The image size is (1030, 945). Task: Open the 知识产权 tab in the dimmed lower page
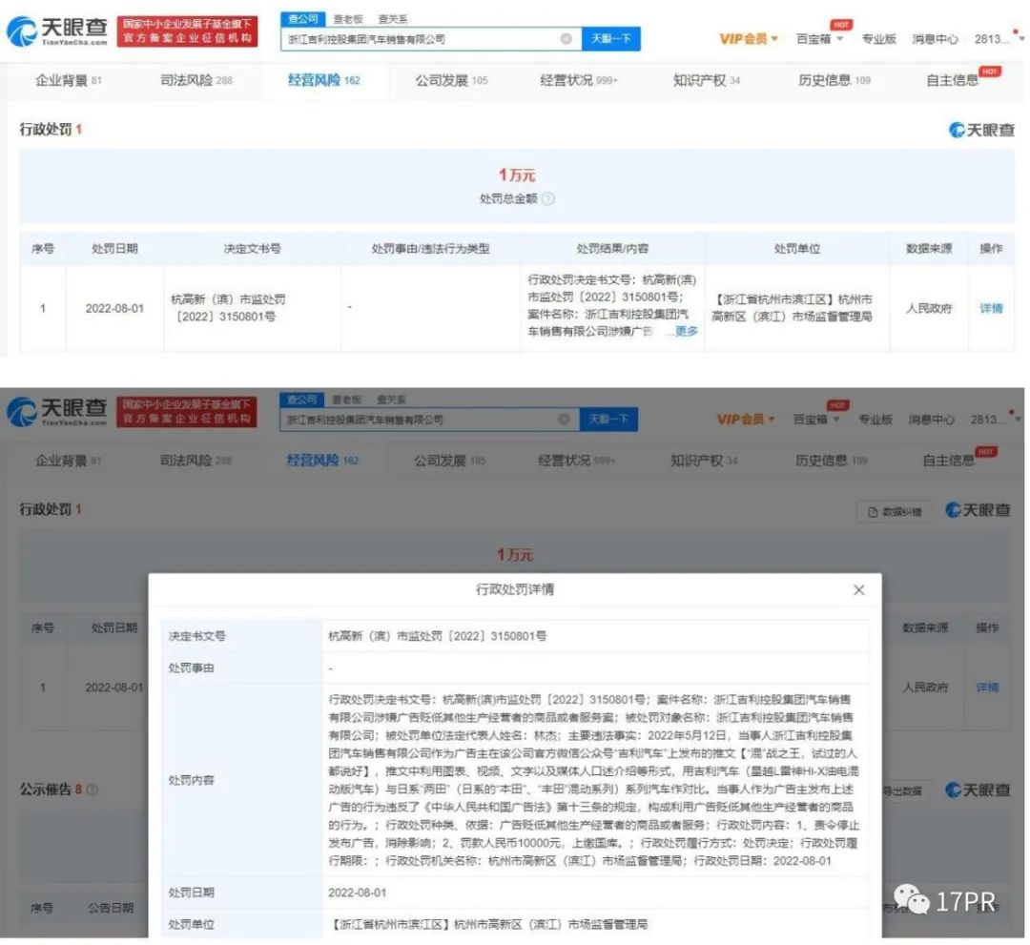704,461
